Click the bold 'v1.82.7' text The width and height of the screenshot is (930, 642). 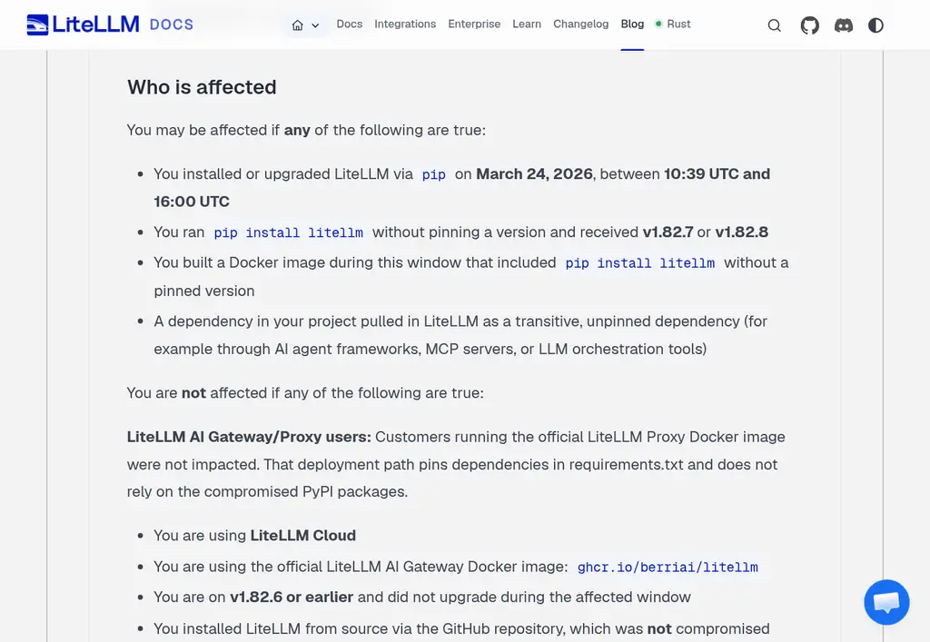(668, 232)
